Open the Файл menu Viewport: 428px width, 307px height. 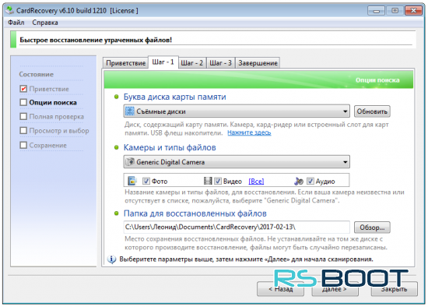(x=16, y=23)
